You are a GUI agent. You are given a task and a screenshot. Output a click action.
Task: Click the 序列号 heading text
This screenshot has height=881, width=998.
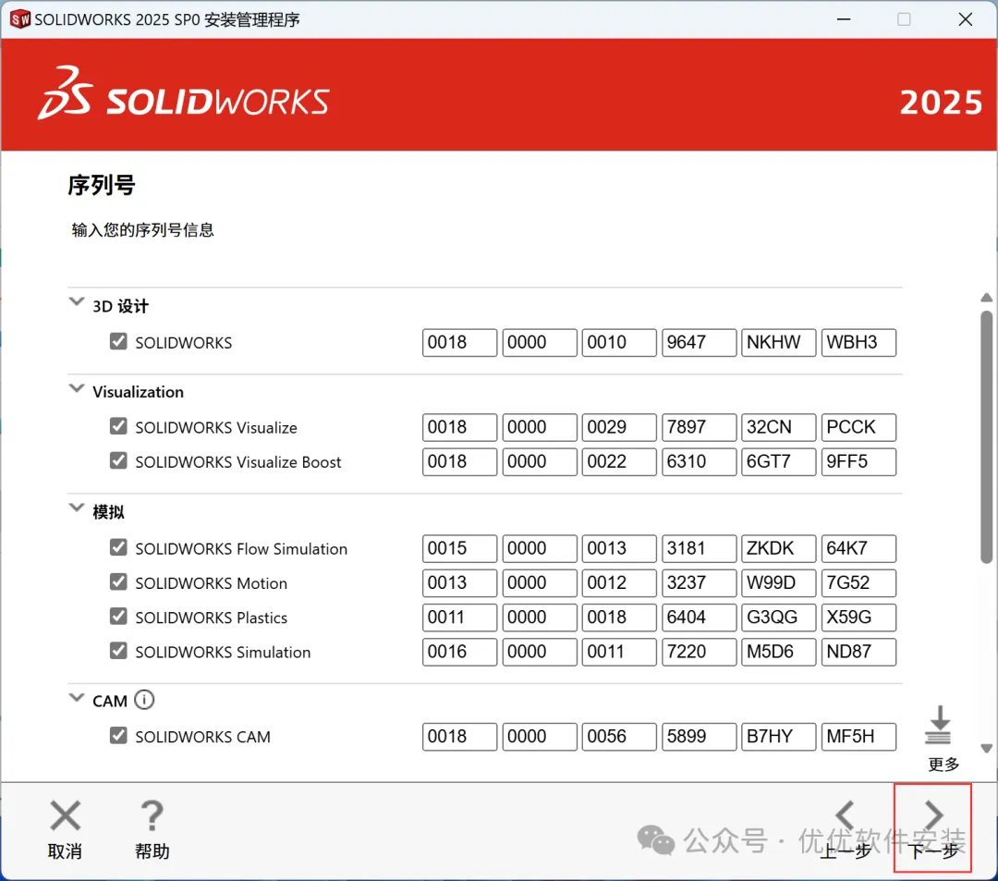(102, 185)
